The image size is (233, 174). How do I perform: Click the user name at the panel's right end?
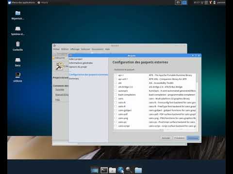(x=221, y=2)
